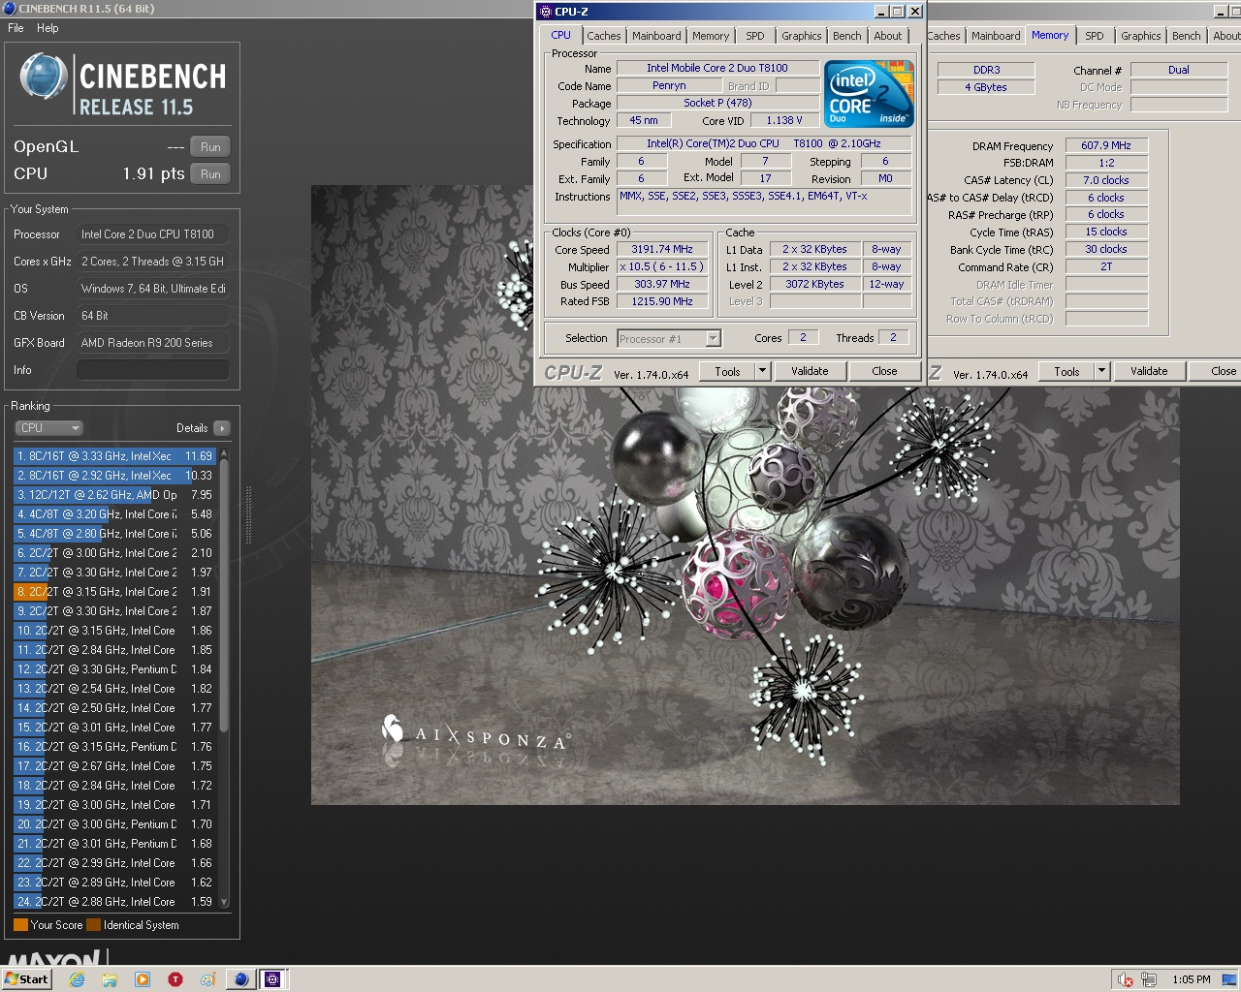Viewport: 1241px width, 992px height.
Task: Select the CPU tab in CPU-Z
Action: click(561, 35)
